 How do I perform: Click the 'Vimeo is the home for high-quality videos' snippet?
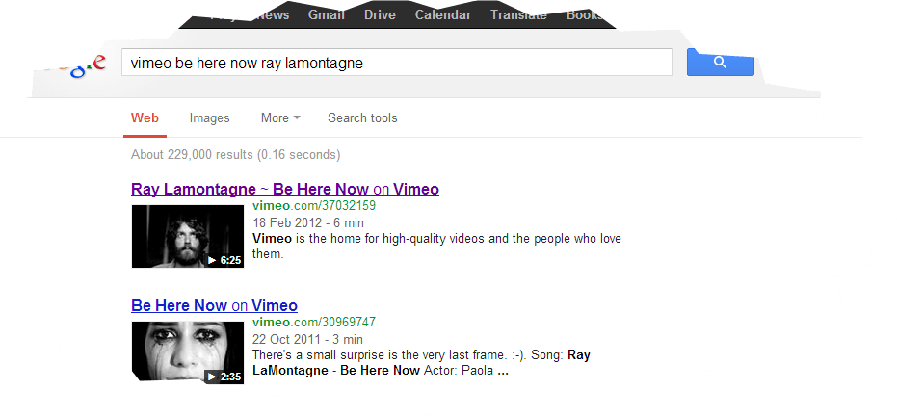(436, 246)
